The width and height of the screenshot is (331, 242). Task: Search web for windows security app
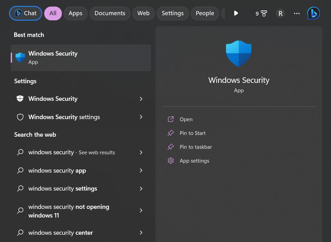coord(81,171)
